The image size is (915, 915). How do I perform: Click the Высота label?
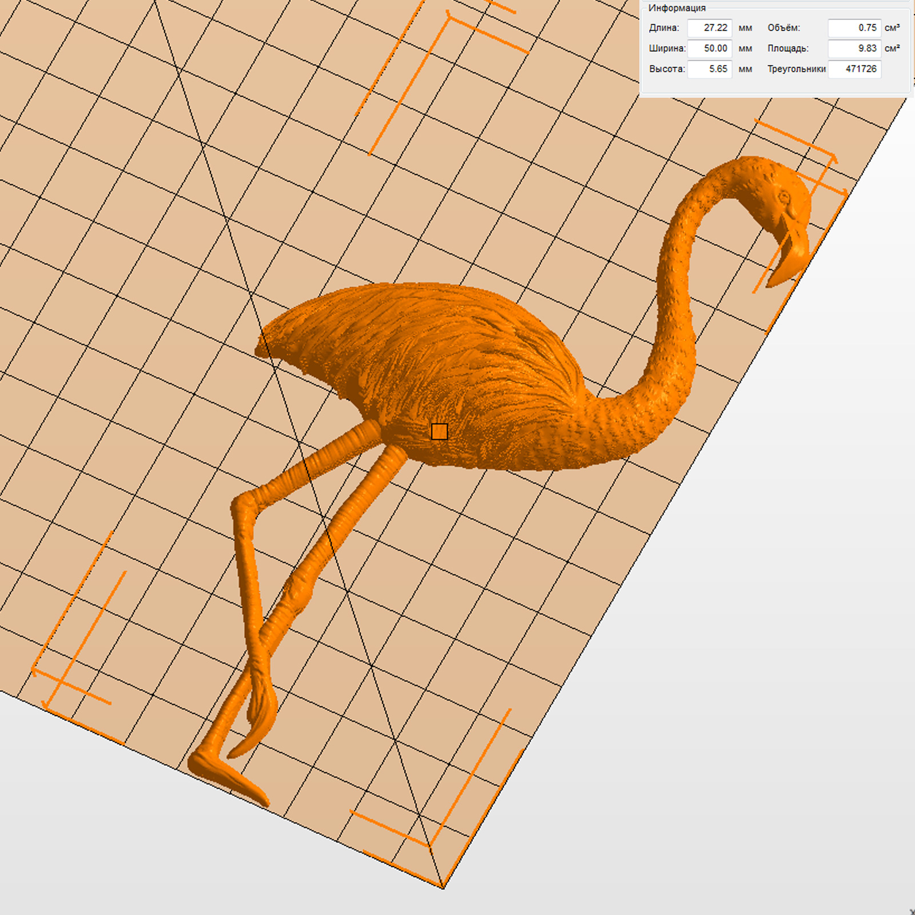(x=667, y=69)
